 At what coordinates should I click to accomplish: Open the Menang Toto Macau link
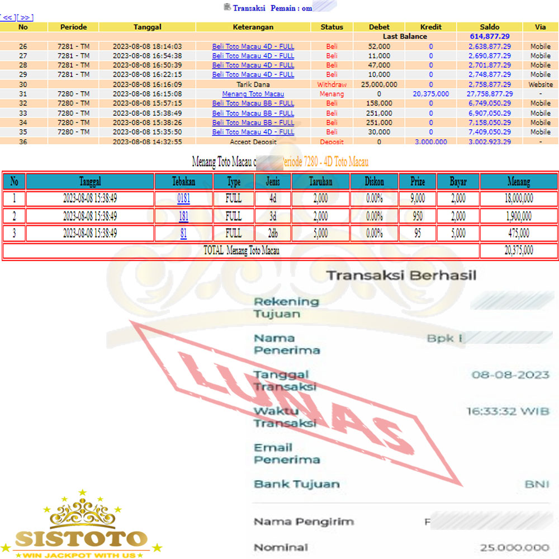point(253,94)
